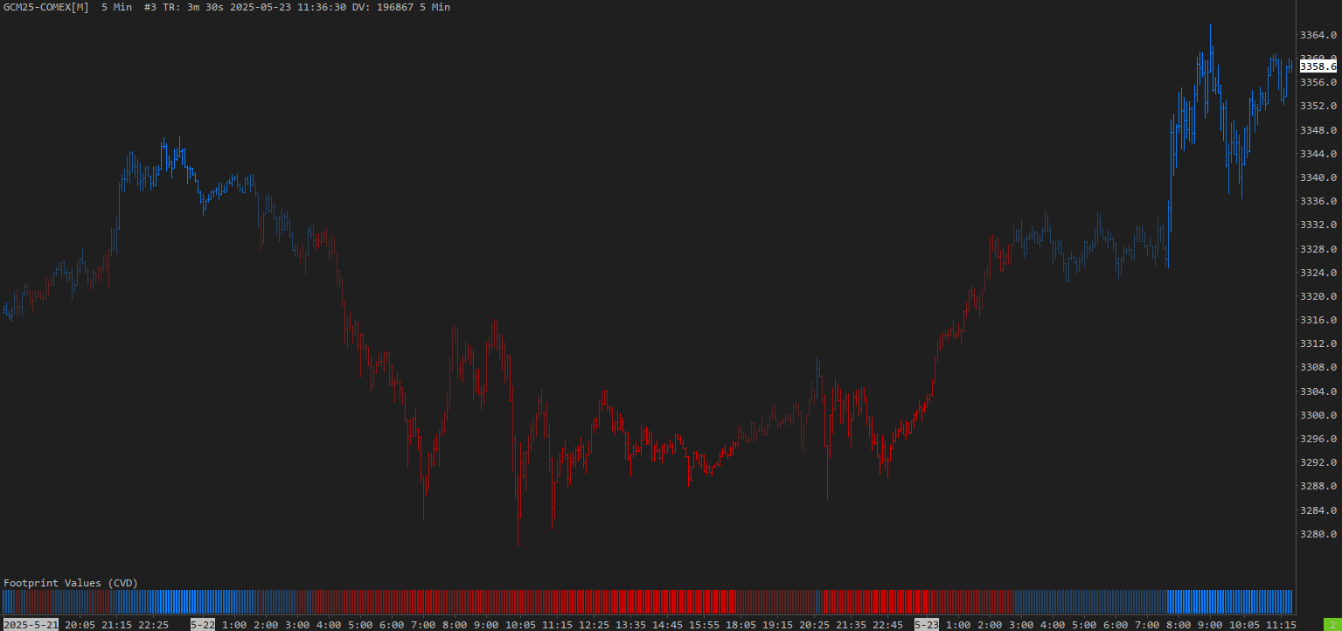
Task: Click the 3288.0 price scale label
Action: (x=1318, y=486)
